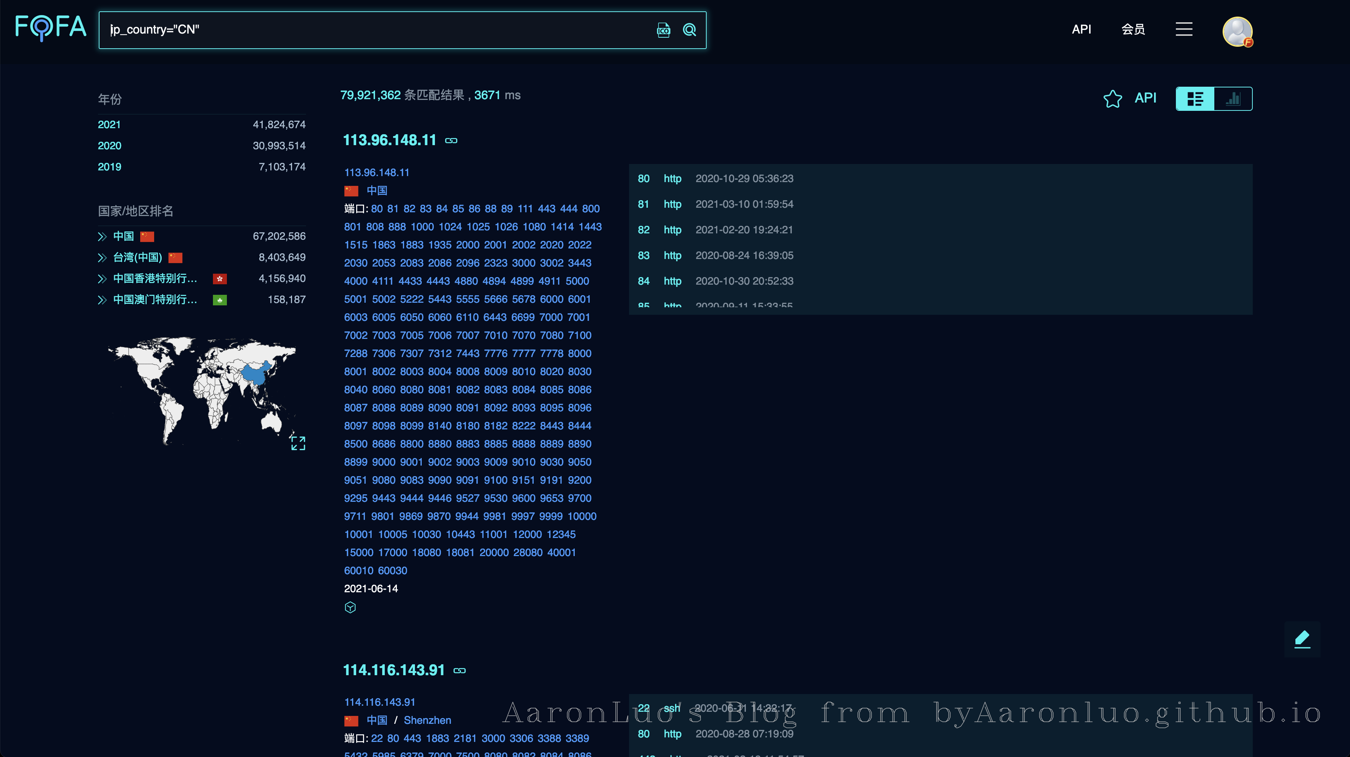
Task: Click the magnifier search icon
Action: 690,30
